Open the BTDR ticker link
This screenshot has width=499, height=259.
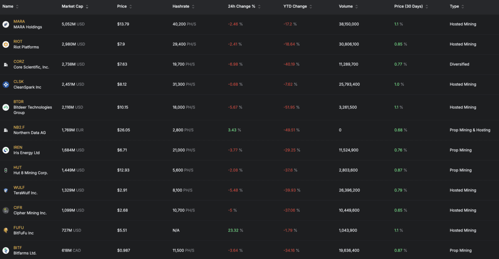[19, 102]
